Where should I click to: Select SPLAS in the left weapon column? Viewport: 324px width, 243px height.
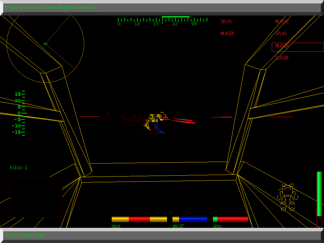[x=226, y=22]
